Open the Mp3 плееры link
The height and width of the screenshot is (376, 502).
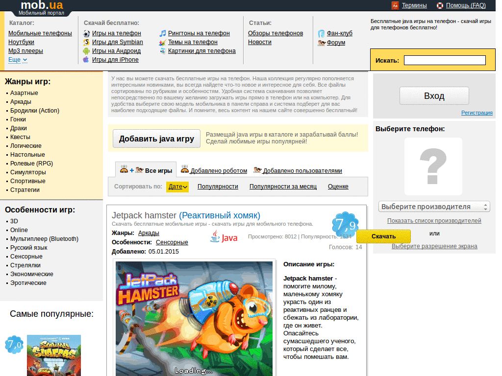(25, 51)
